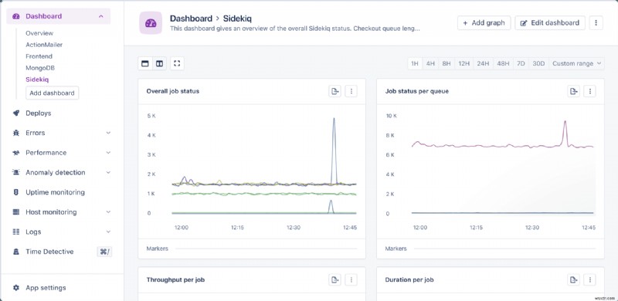The height and width of the screenshot is (301, 618).
Task: Open Time Detective
Action: point(49,252)
